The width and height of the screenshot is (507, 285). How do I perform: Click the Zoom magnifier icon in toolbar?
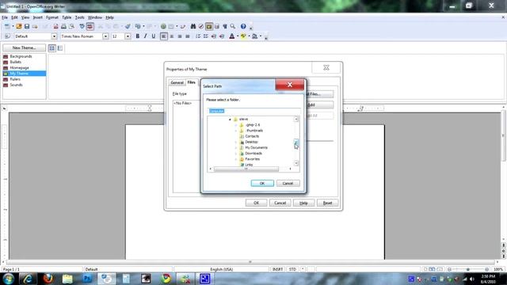coord(232,26)
